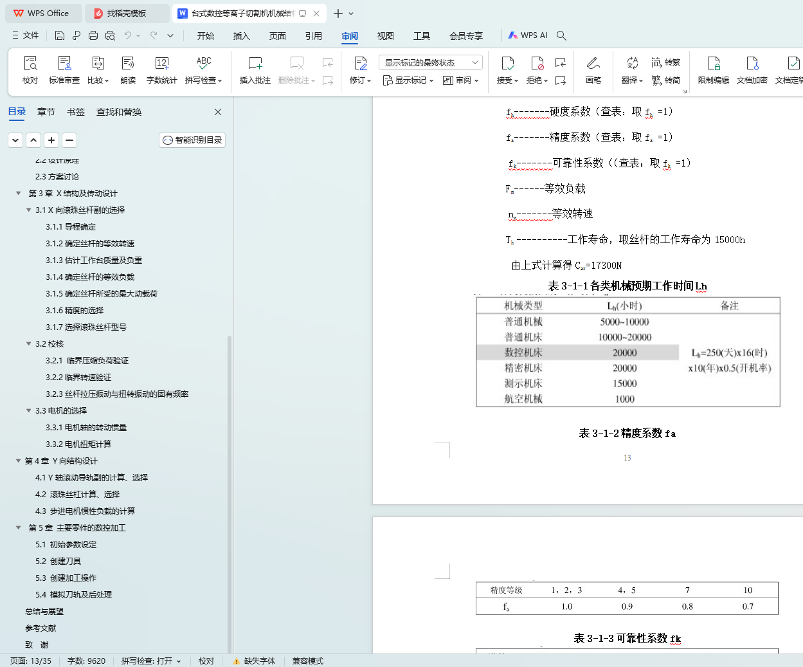Viewport: 803px width, 667px height.
Task: Open the 文件 menu
Action: click(26, 35)
